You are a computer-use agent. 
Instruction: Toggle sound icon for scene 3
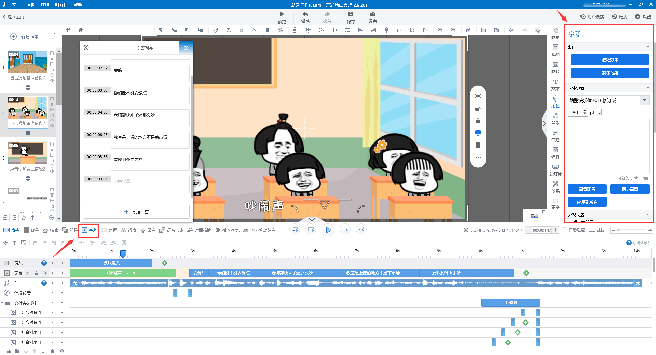point(52,171)
